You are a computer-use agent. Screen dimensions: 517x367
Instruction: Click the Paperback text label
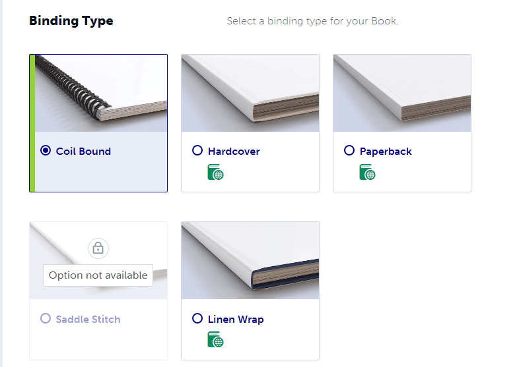[x=386, y=152]
